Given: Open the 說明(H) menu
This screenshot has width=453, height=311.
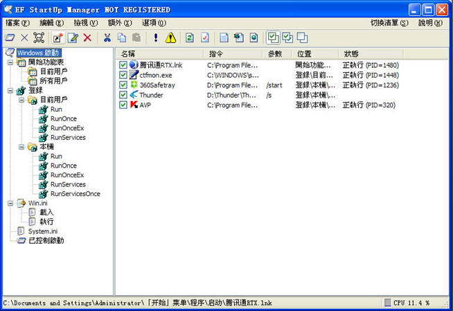Looking at the screenshot, I should 430,23.
